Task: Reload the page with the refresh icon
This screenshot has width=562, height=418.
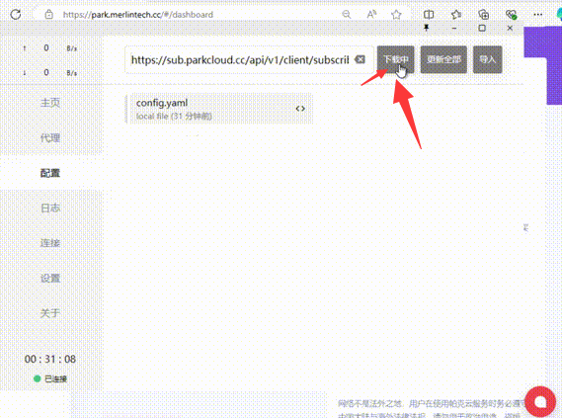Action: (16, 15)
